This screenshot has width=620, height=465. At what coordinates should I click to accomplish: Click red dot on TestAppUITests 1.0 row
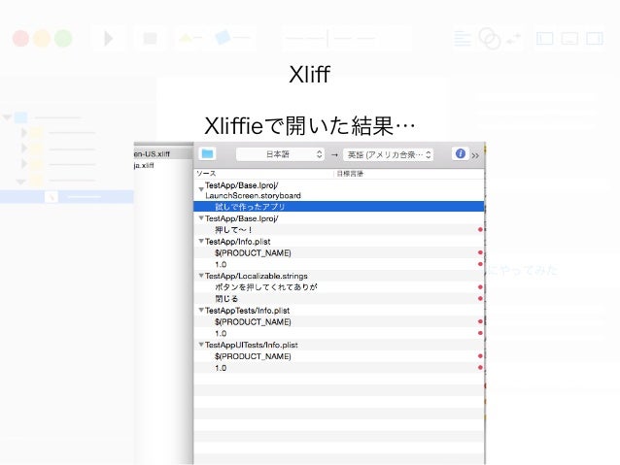coord(480,367)
